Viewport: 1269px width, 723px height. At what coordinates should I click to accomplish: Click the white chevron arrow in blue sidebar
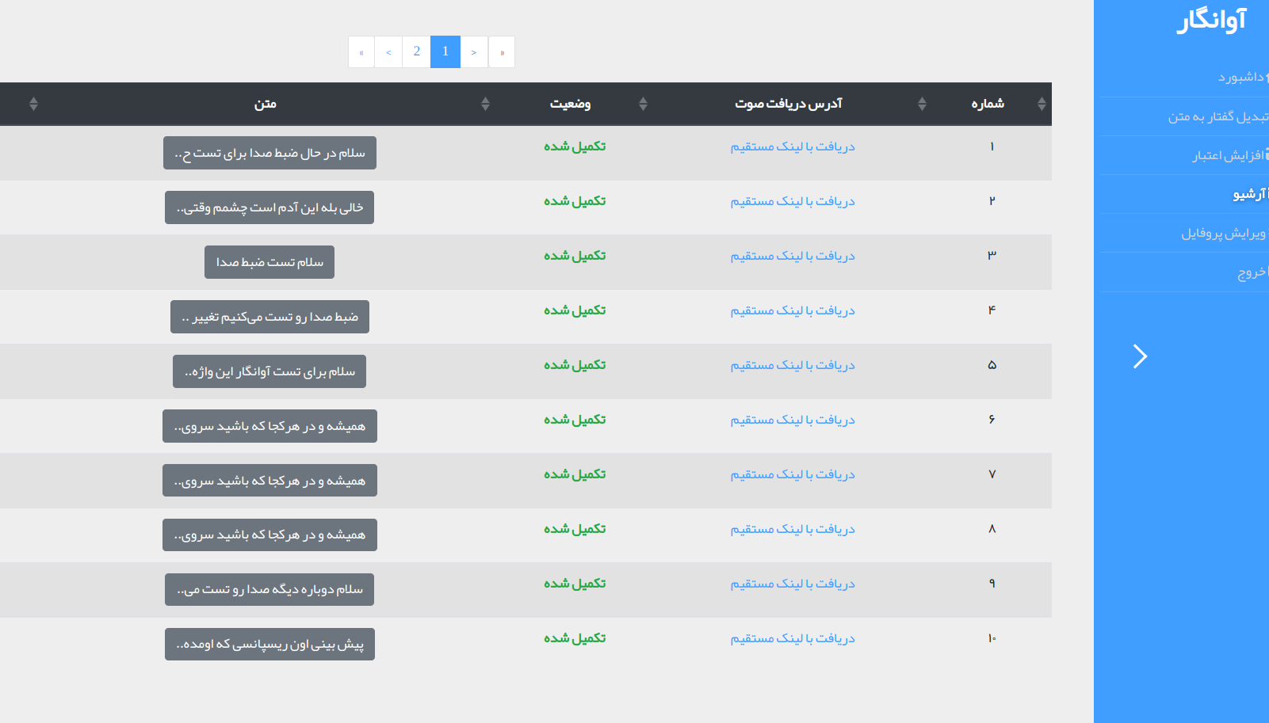pos(1140,356)
